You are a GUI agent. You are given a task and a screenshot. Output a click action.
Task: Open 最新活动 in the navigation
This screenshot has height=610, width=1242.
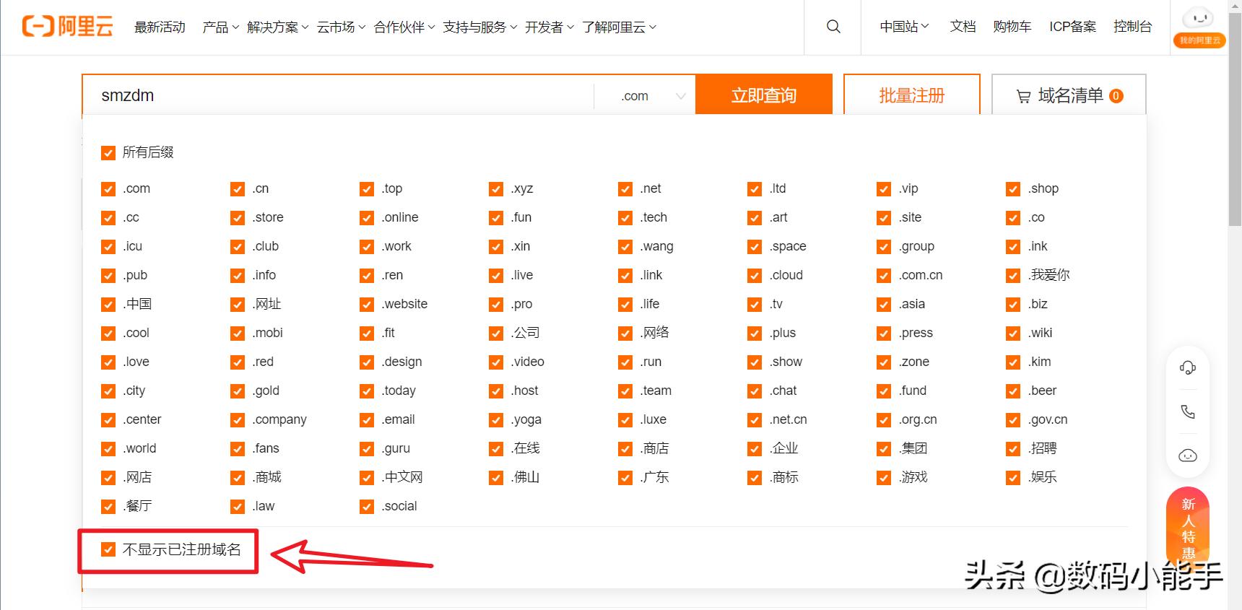pyautogui.click(x=160, y=27)
